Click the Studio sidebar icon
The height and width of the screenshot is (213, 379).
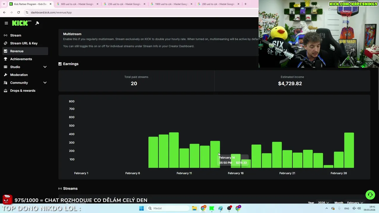click(6, 67)
